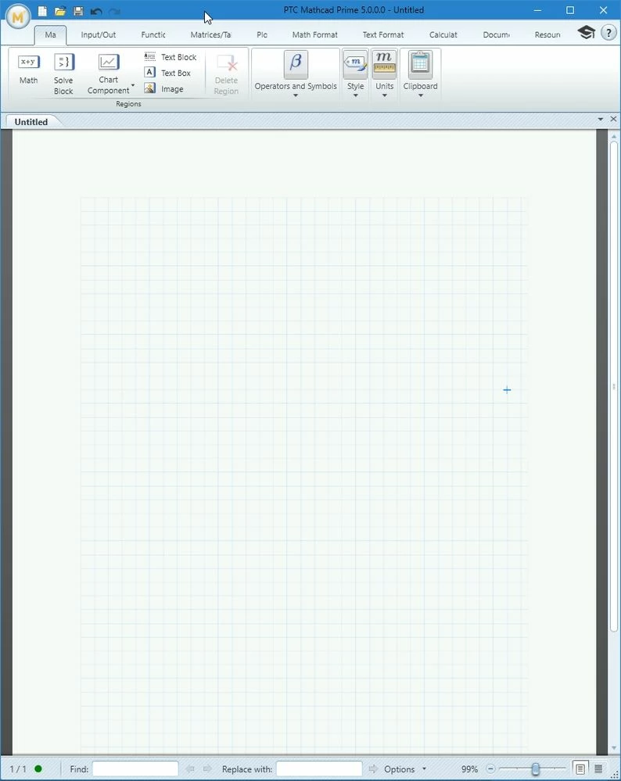Open Operators and Symbols beta button
The width and height of the screenshot is (621, 781).
point(296,64)
